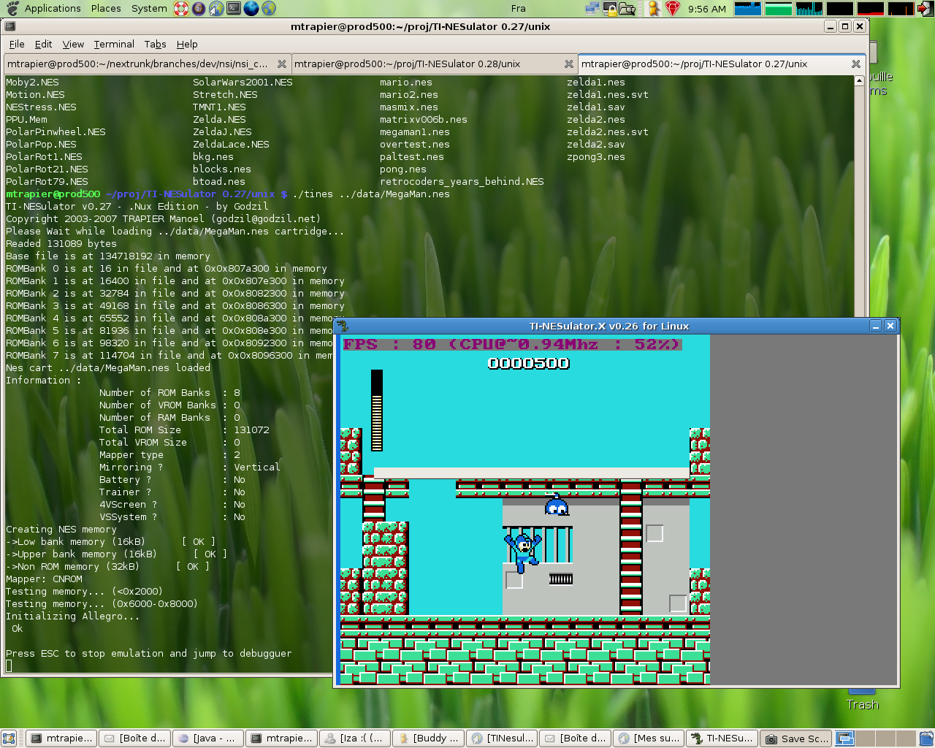Launch the terminal icon in top panel
The height and width of the screenshot is (748, 935).
tap(234, 9)
